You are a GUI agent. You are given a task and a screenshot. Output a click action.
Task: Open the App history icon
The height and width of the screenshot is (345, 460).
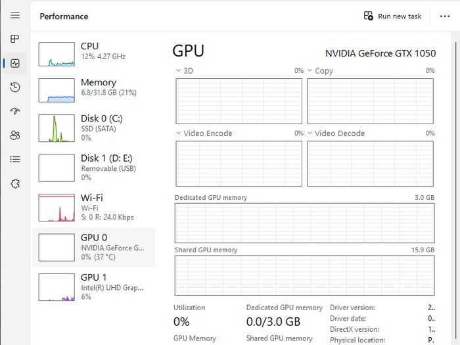tap(15, 87)
